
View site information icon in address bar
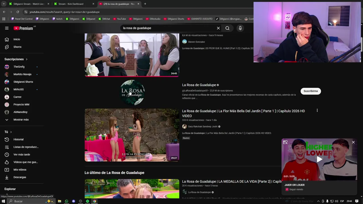pos(26,12)
